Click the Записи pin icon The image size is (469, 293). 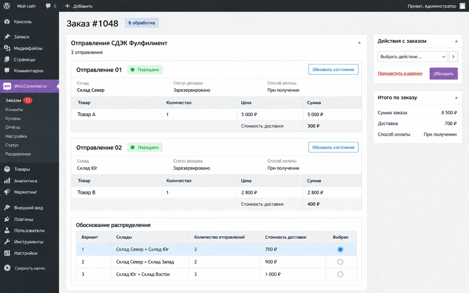click(x=7, y=37)
